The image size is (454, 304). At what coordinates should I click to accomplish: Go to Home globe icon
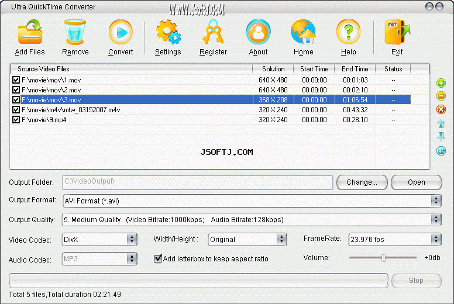303,32
